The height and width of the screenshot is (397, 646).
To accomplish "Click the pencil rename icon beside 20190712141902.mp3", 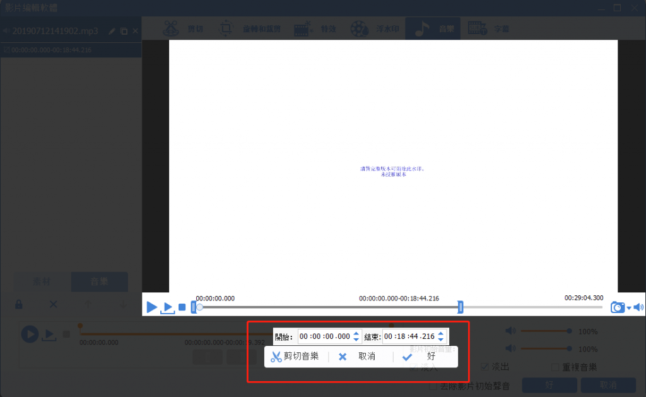I will [112, 32].
